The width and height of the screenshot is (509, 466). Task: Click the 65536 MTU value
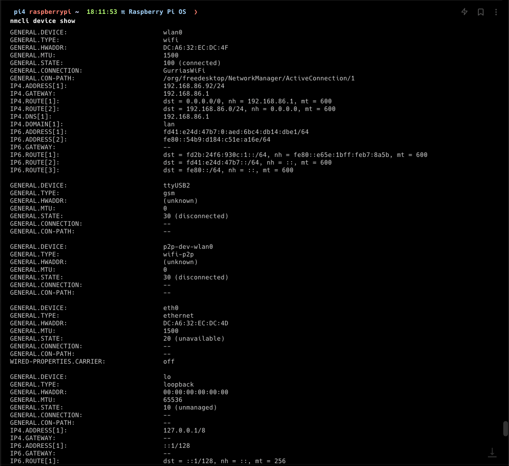[x=173, y=400]
